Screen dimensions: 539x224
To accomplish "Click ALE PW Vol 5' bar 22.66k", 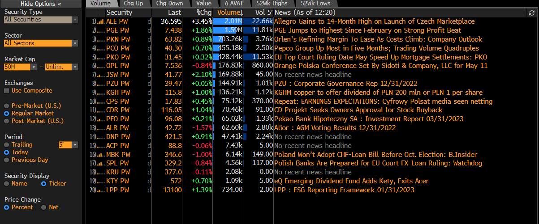I will [x=258, y=21].
